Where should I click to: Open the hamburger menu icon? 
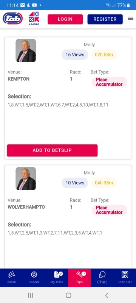(131, 19)
